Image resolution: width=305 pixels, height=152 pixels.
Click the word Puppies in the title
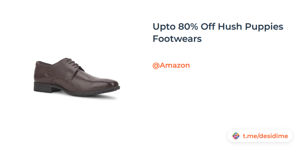click(x=264, y=27)
